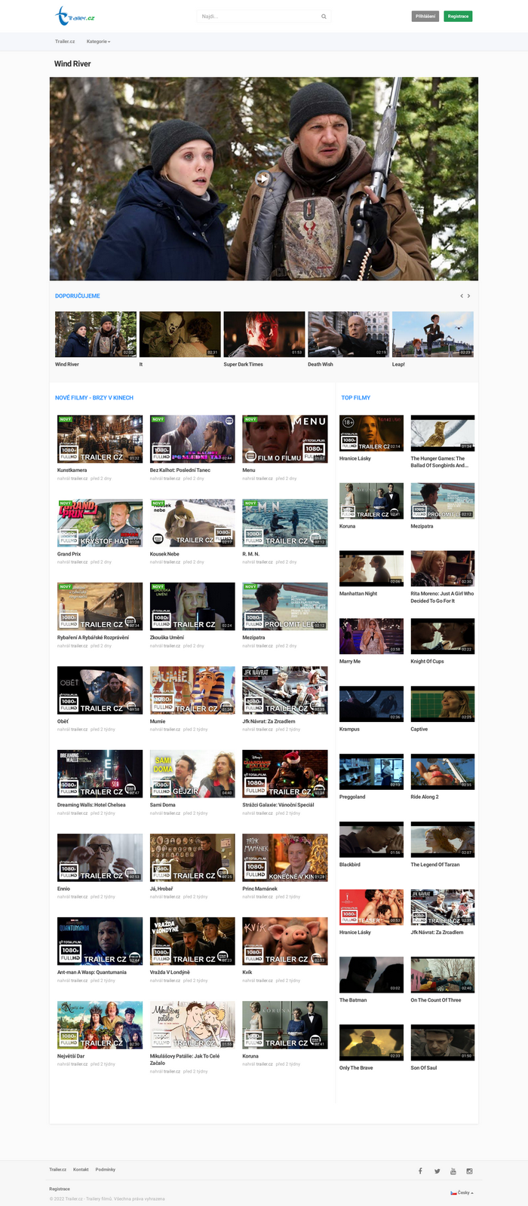Open Only The Brave thumbnail
This screenshot has width=528, height=1206.
point(371,1042)
